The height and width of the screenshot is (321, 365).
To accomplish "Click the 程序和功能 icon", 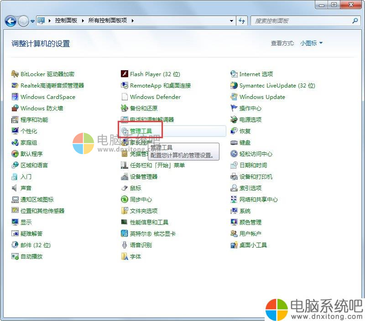I will point(15,120).
